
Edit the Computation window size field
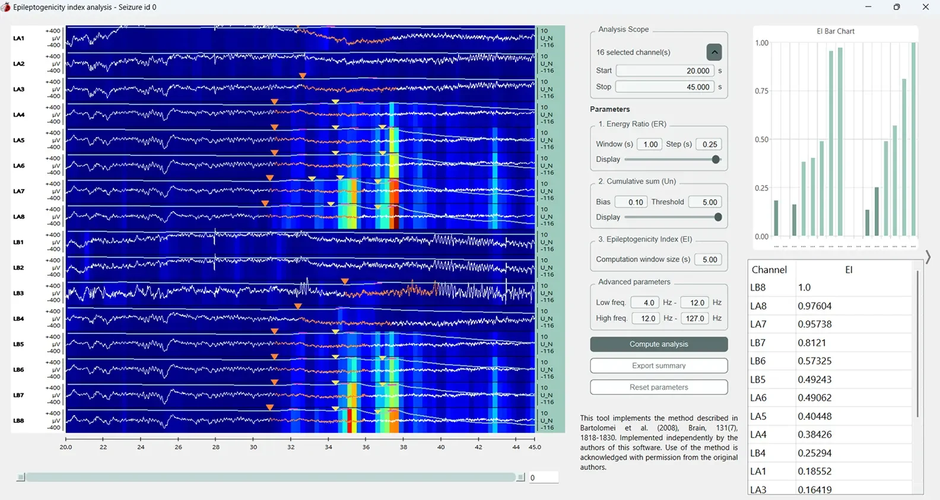point(707,259)
